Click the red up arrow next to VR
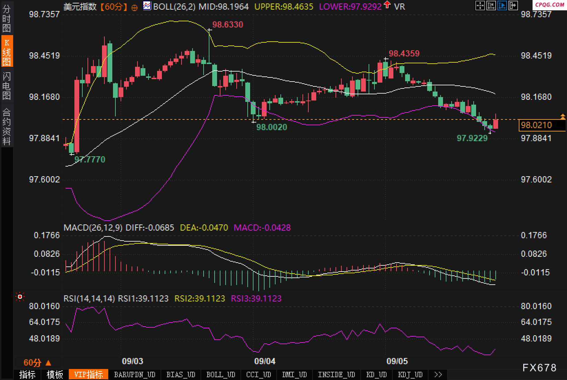567x380 pixels. pyautogui.click(x=388, y=5)
